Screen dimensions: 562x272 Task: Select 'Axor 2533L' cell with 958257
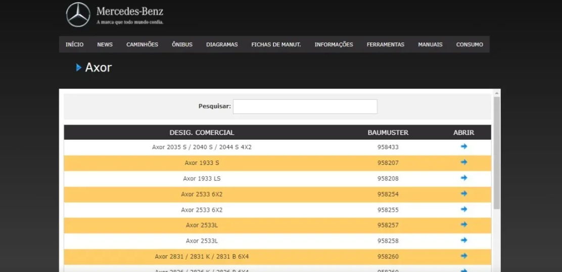202,225
